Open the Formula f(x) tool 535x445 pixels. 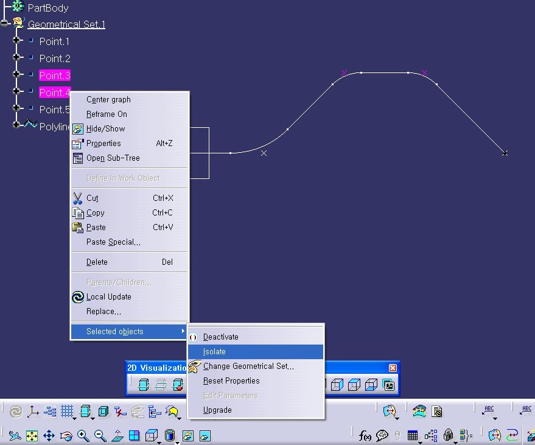365,436
